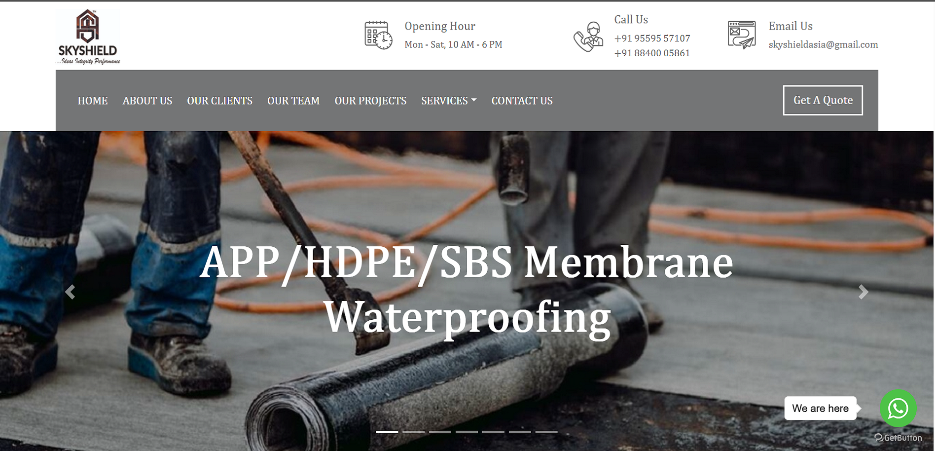Advance to next slide with right arrow

(x=863, y=292)
